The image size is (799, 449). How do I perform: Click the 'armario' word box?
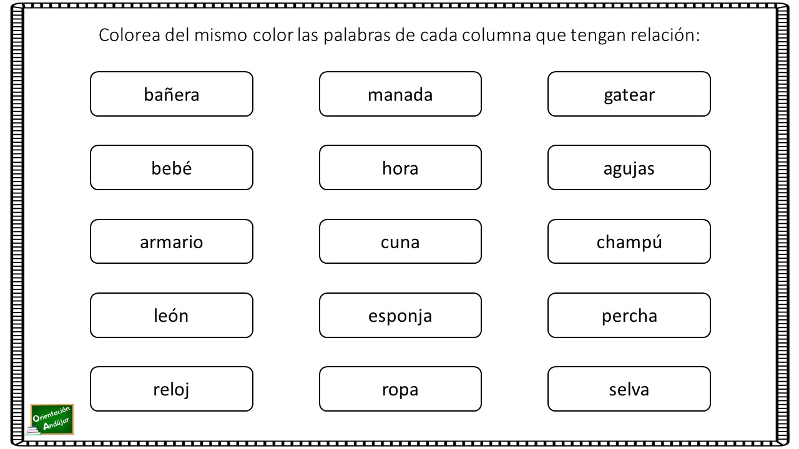172,241
